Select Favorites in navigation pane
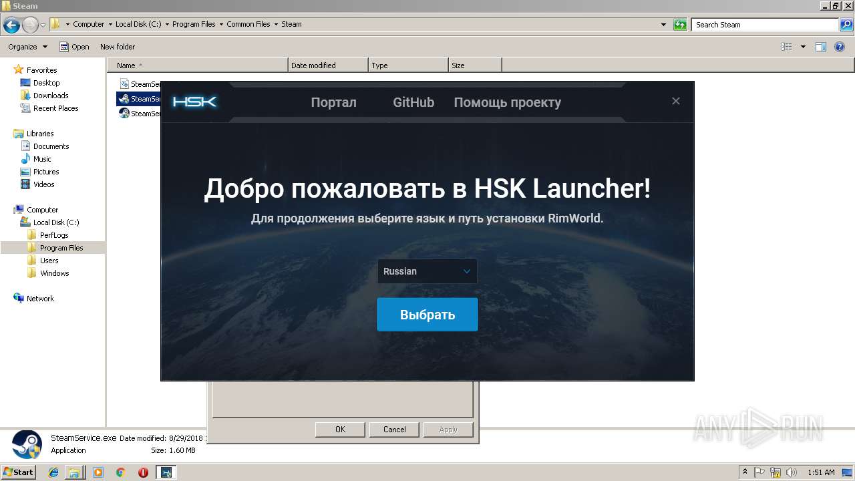 [41, 70]
